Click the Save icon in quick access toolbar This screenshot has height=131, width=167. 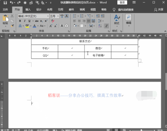pyautogui.click(x=5, y=3)
